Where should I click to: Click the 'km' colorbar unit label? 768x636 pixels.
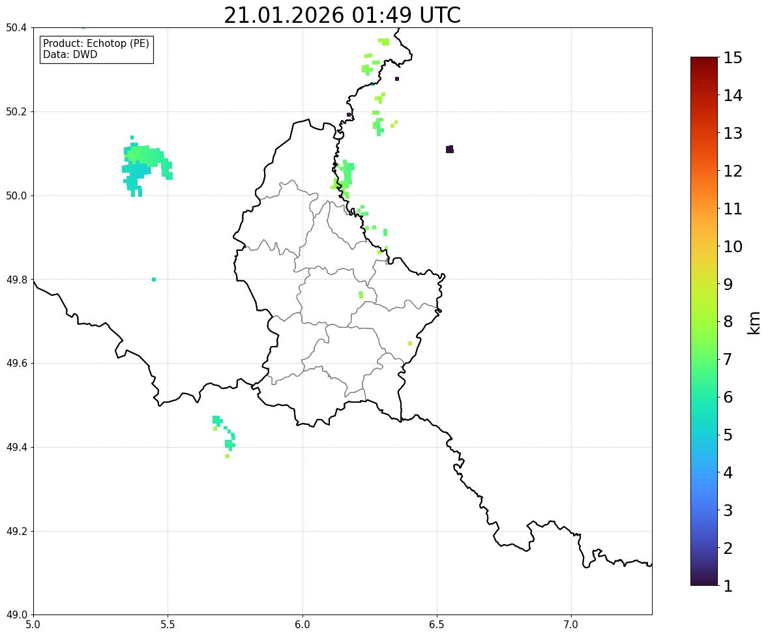(754, 323)
